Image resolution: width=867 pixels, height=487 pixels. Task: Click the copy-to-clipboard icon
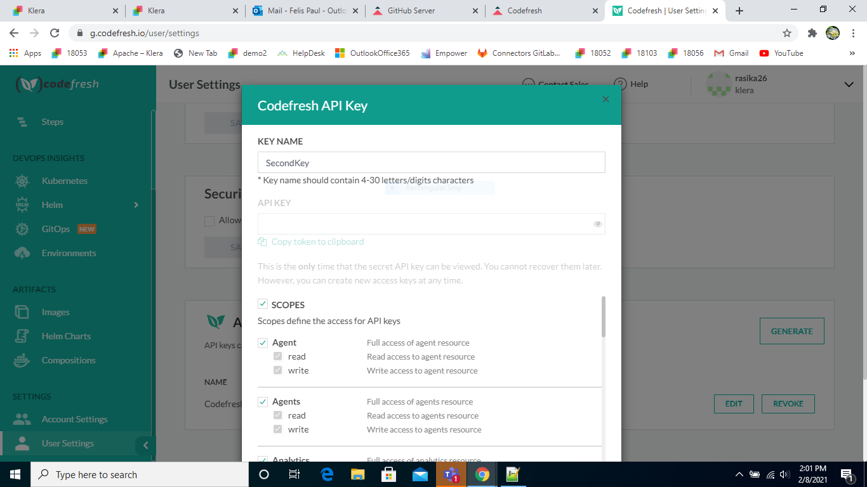(262, 242)
